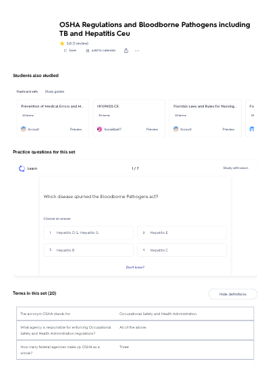Screen dimensions: 270x382
Task: Choose answer option Hepatitis C
Action: [x=182, y=250]
